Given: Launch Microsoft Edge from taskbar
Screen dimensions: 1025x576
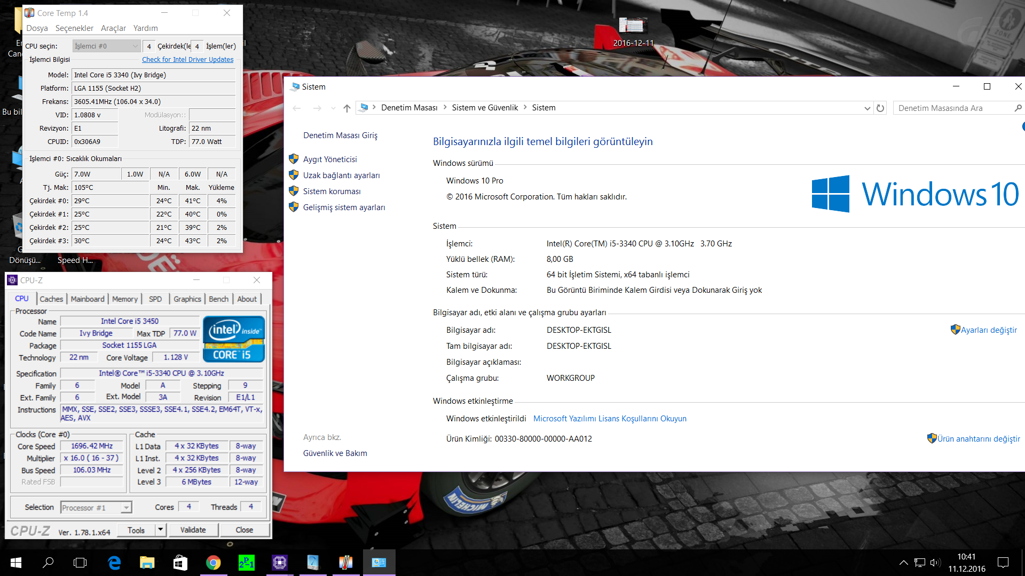Looking at the screenshot, I should [114, 563].
